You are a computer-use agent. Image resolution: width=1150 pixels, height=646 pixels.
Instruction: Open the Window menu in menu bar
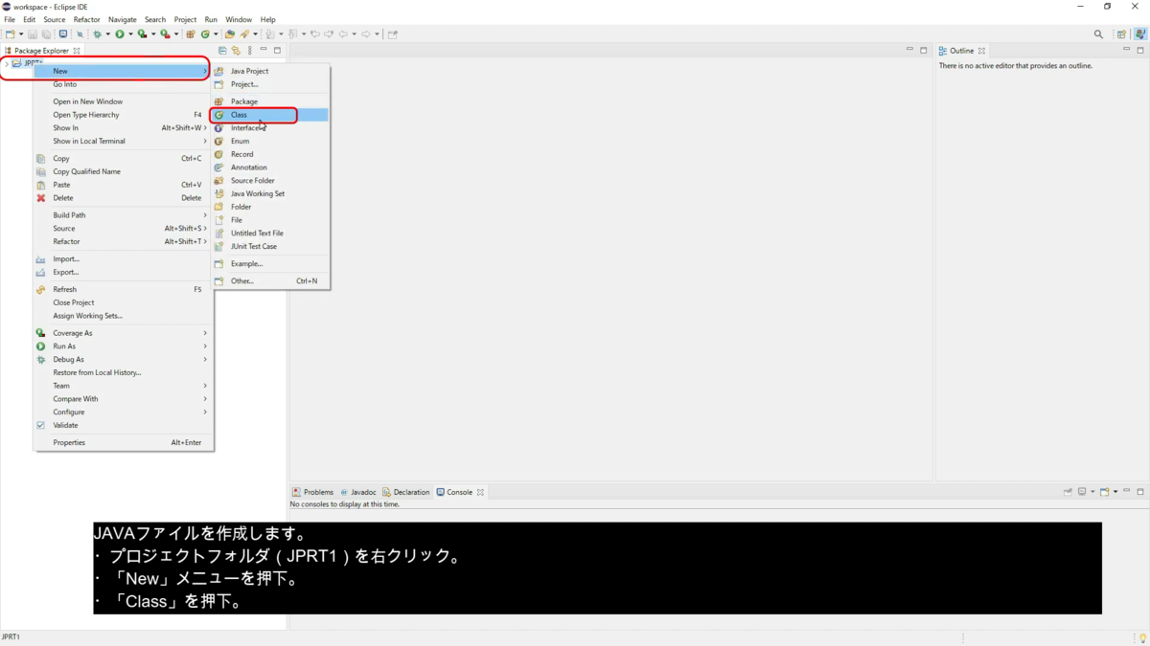239,19
